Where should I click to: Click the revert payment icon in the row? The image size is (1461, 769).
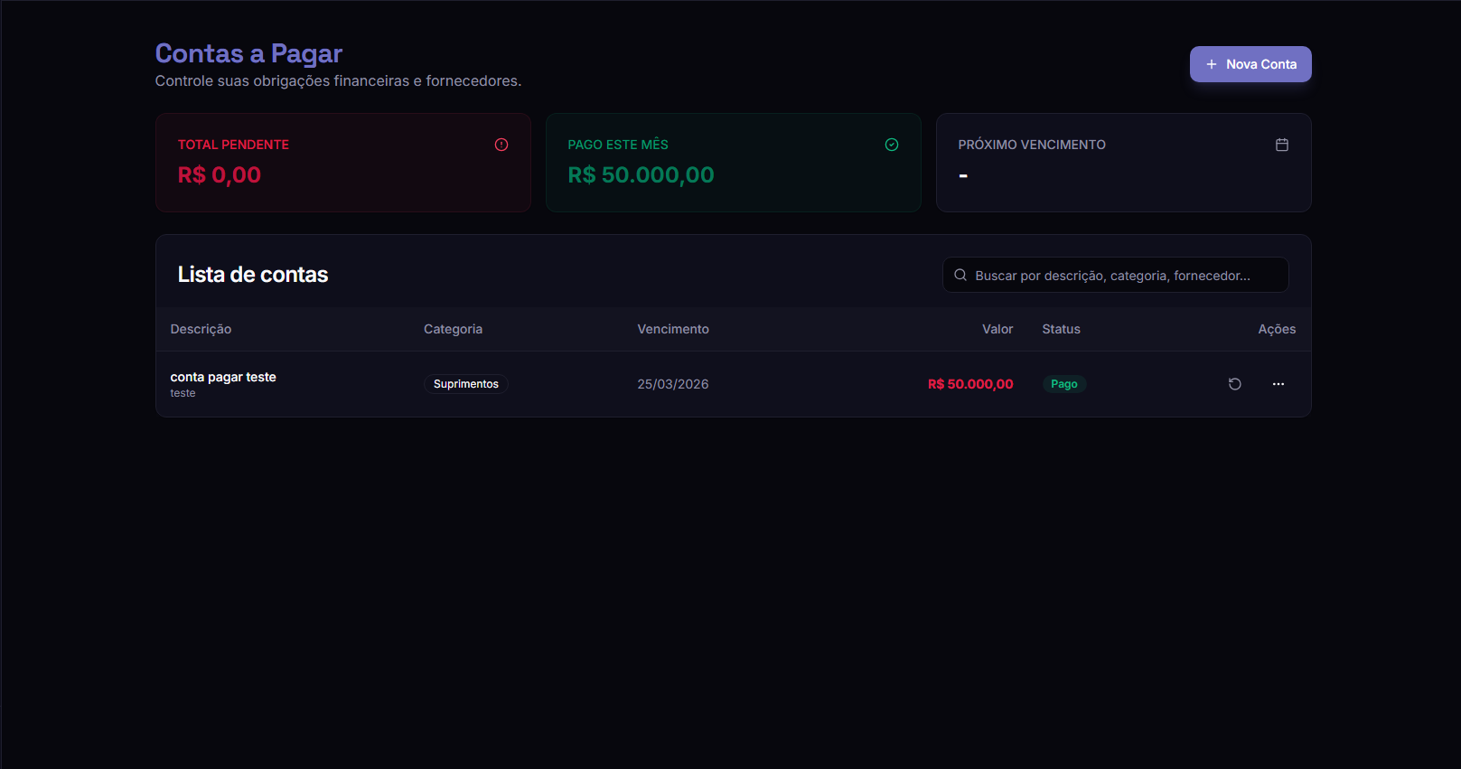[1234, 384]
